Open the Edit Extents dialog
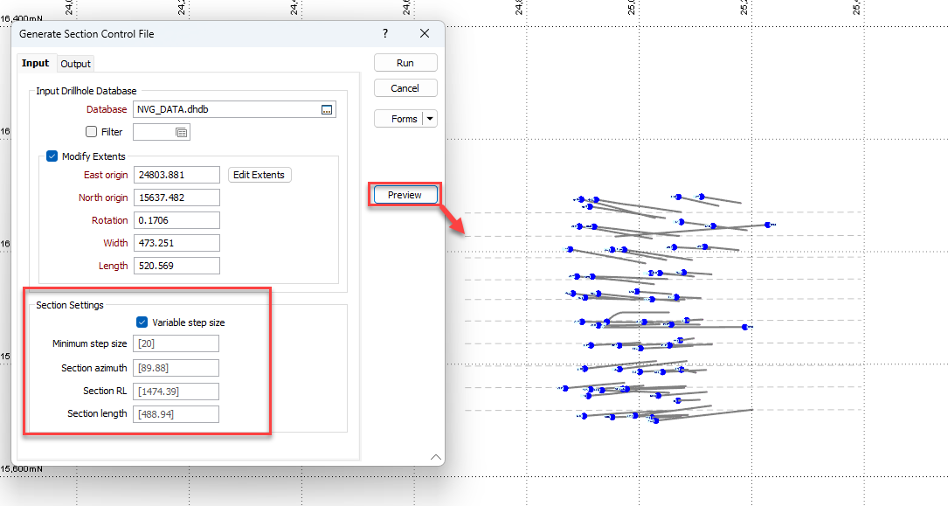948x506 pixels. coord(259,174)
